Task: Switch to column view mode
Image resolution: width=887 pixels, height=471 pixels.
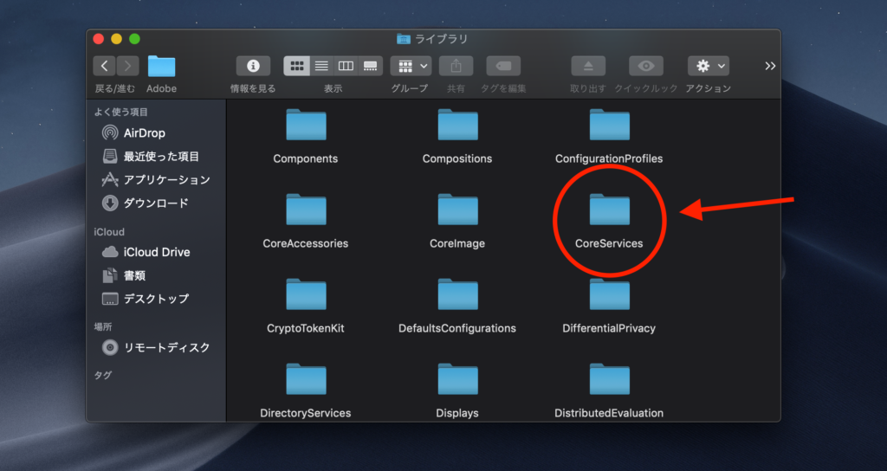Action: (x=346, y=66)
